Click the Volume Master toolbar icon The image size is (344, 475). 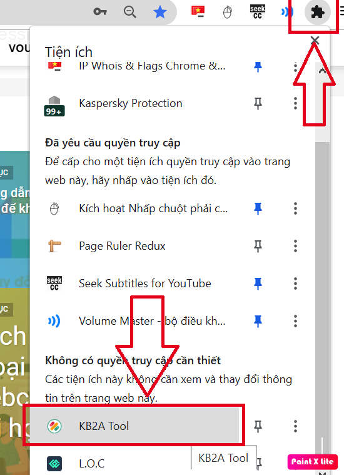287,12
